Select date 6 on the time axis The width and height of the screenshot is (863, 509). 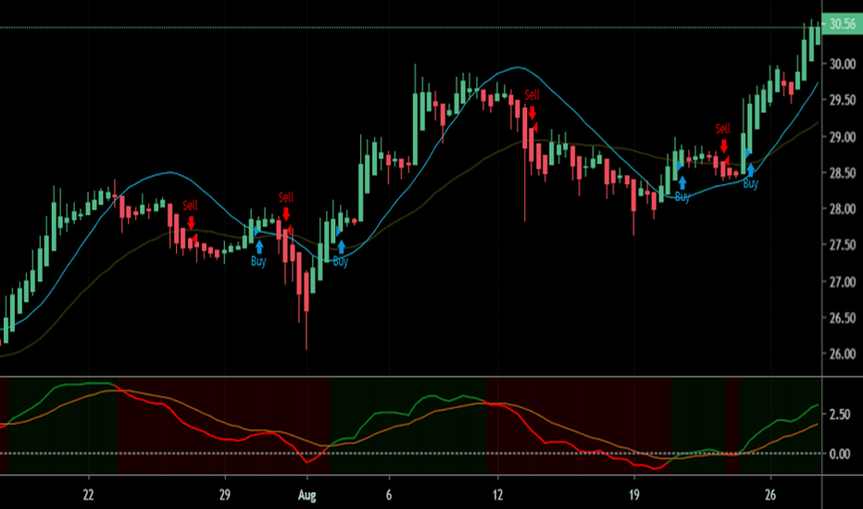click(389, 495)
